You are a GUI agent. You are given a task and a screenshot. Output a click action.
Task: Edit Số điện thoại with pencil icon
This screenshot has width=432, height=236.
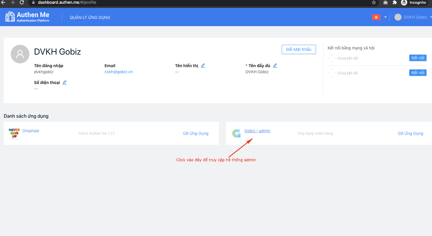click(65, 83)
